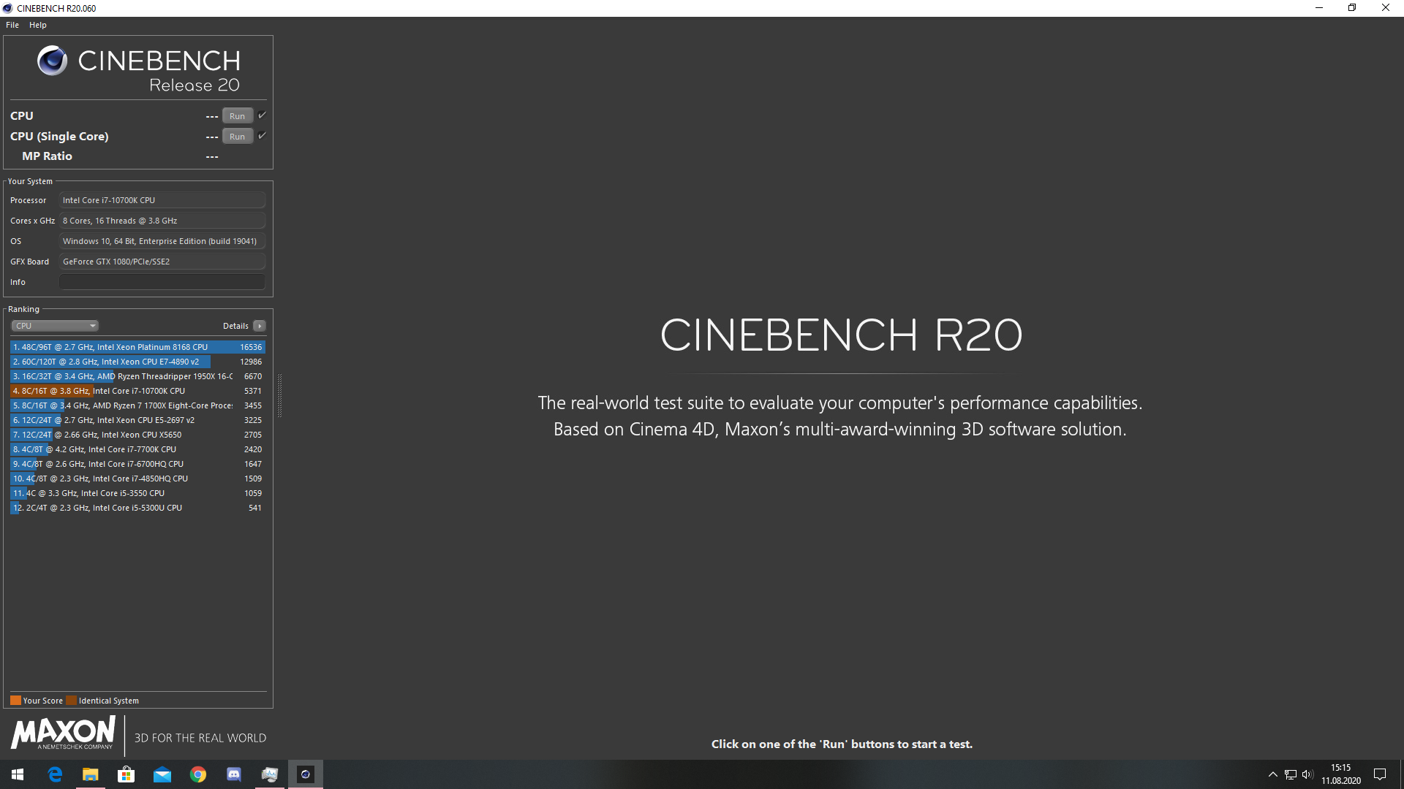Click the Identical System legend swatch
The width and height of the screenshot is (1404, 789).
click(x=71, y=701)
